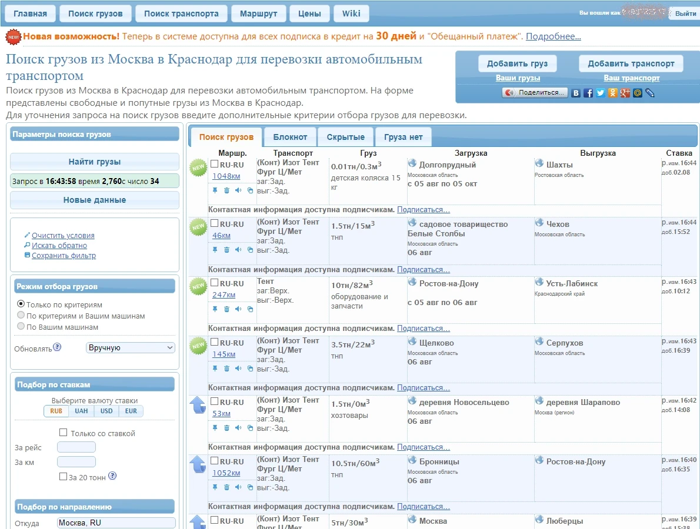Check the 247км row checkbox
700x529 pixels.
(214, 282)
